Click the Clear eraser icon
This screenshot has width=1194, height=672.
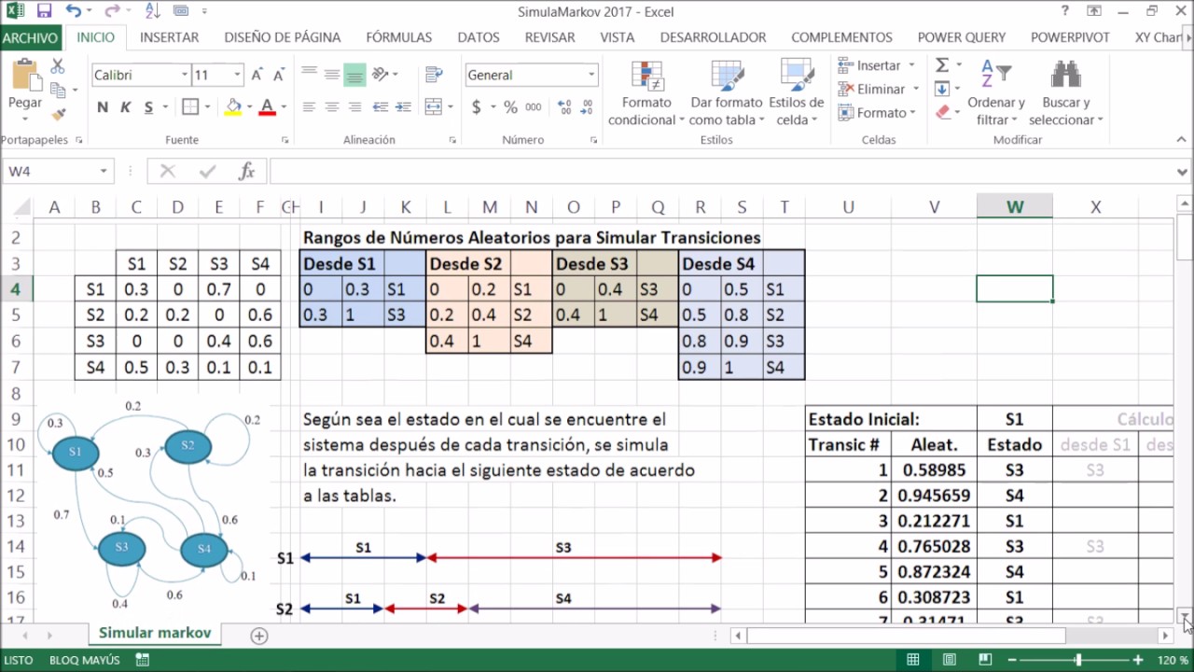tap(942, 112)
